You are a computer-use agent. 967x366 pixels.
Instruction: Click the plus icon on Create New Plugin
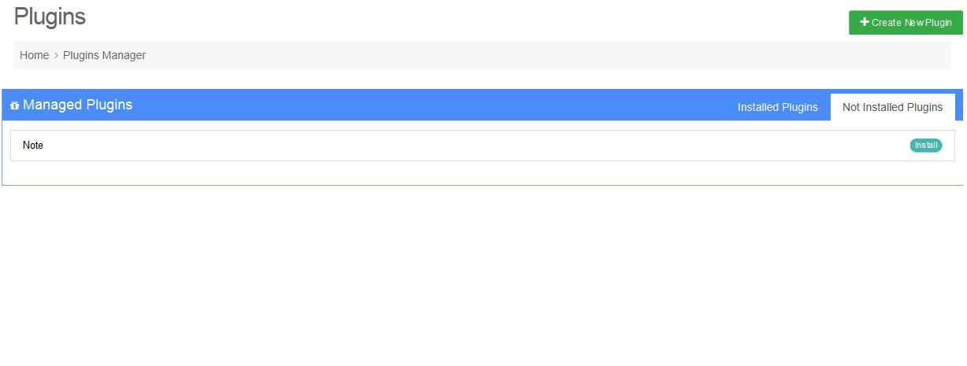(x=864, y=23)
